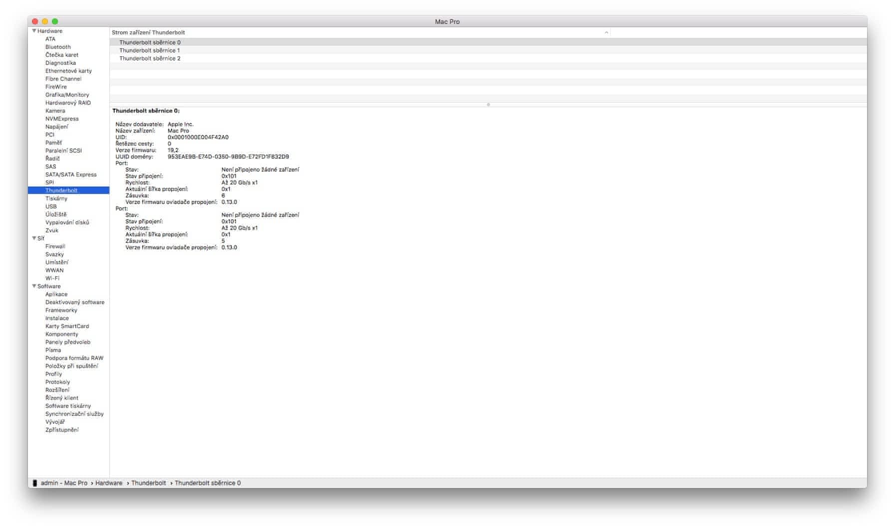Go to Hardware in the path bar
This screenshot has width=895, height=528.
tap(109, 483)
